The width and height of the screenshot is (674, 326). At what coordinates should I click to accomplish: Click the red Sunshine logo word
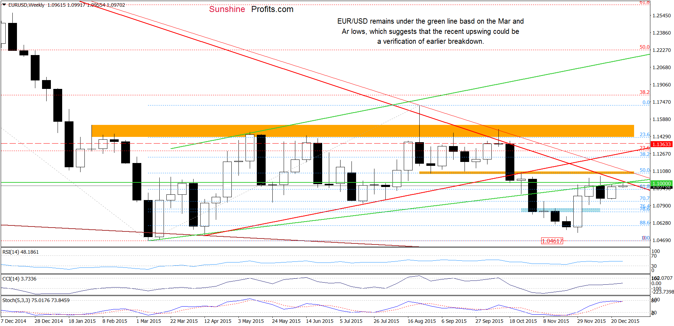coord(227,9)
